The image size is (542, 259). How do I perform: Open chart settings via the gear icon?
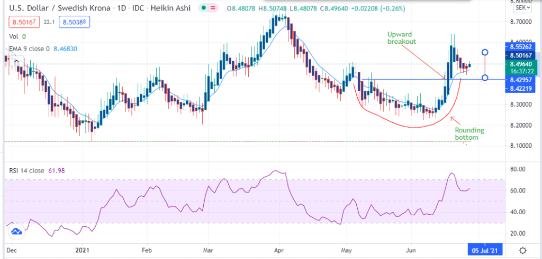(x=522, y=250)
